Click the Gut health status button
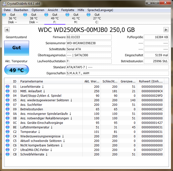The width and height of the screenshot is (173, 171). point(17,48)
